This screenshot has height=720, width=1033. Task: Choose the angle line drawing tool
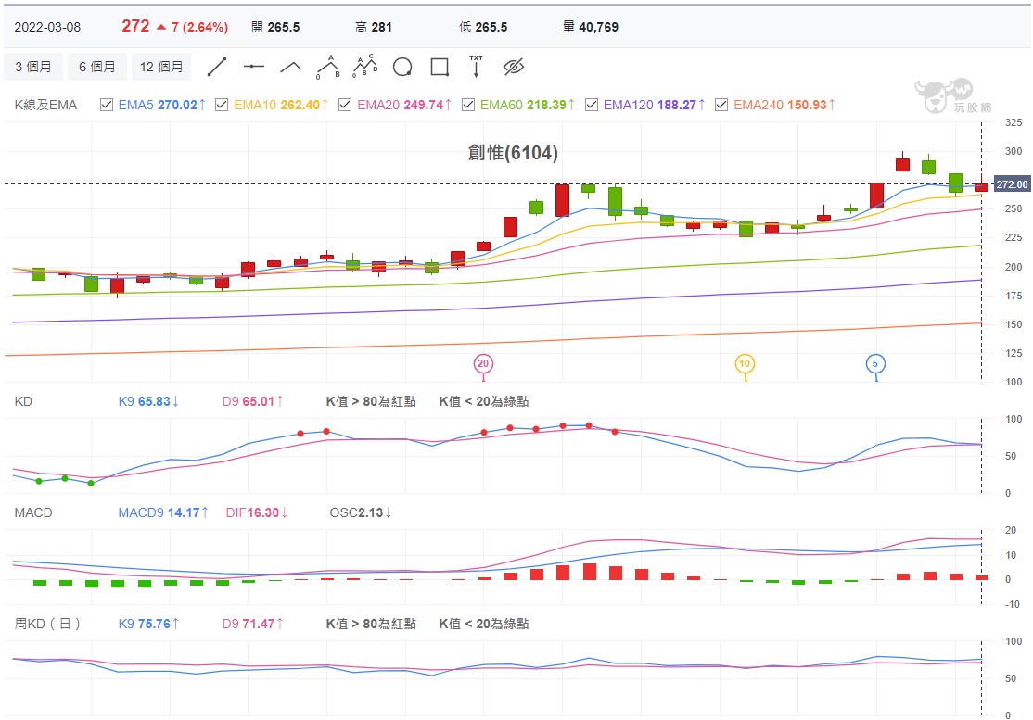(x=290, y=67)
